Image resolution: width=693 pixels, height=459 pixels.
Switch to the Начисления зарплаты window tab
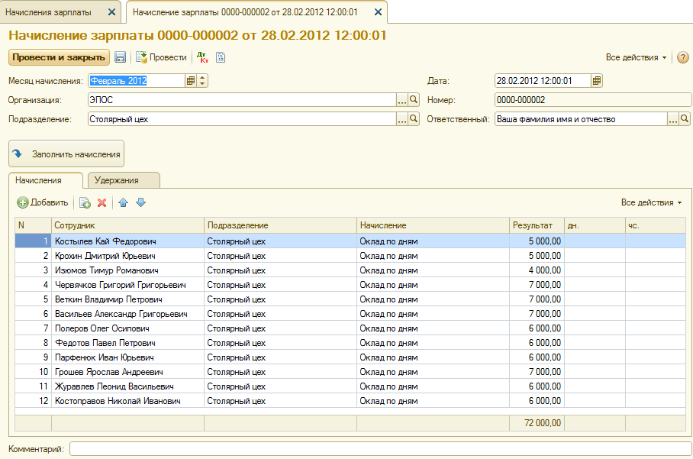[53, 12]
